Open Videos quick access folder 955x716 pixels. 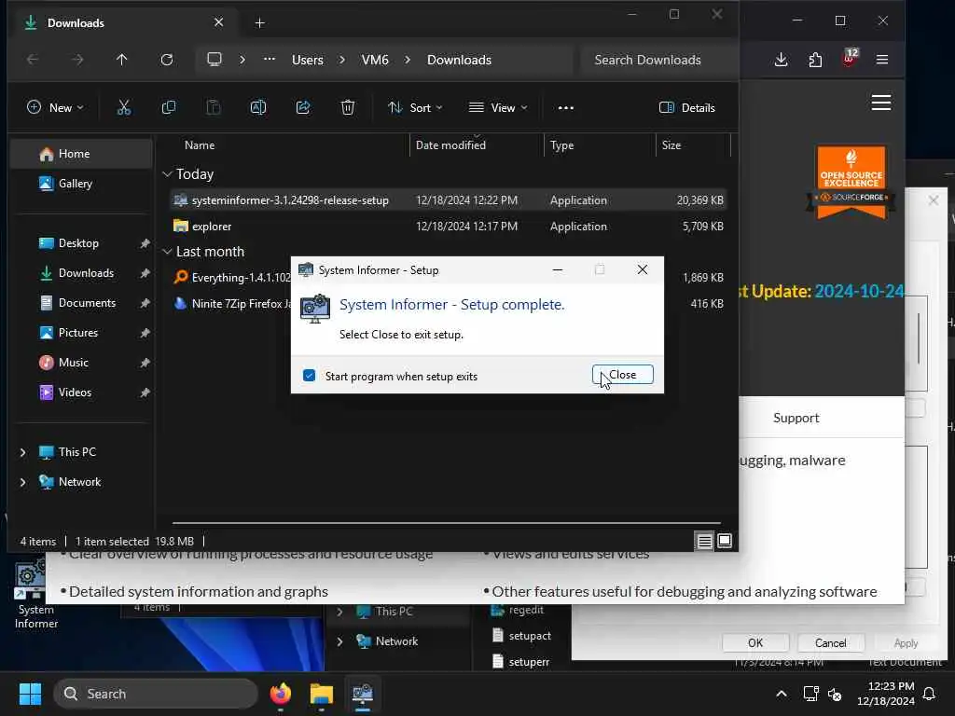81,392
